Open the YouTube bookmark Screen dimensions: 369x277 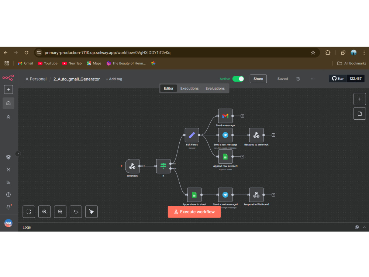pyautogui.click(x=48, y=63)
